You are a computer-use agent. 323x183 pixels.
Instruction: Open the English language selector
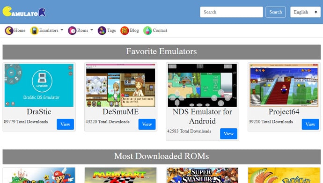pos(305,12)
